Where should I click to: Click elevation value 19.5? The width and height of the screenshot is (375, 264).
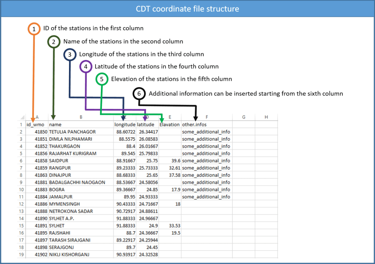[x=170, y=233]
